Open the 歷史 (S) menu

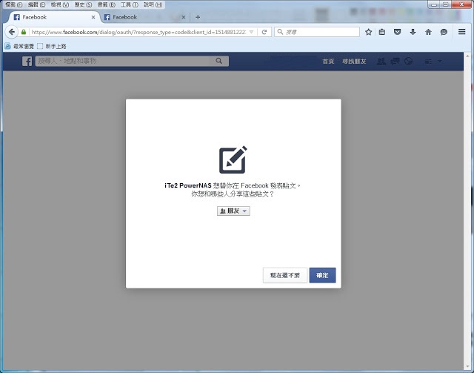point(83,4)
